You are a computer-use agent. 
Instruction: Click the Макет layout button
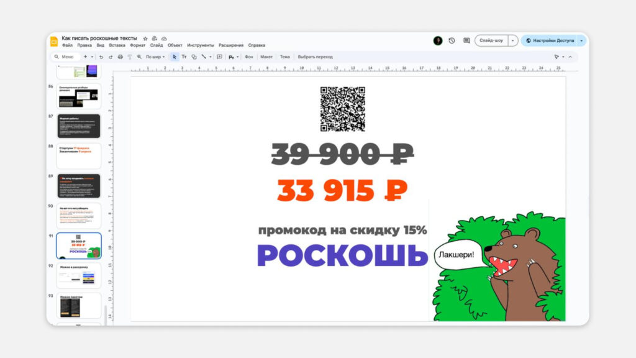click(266, 57)
